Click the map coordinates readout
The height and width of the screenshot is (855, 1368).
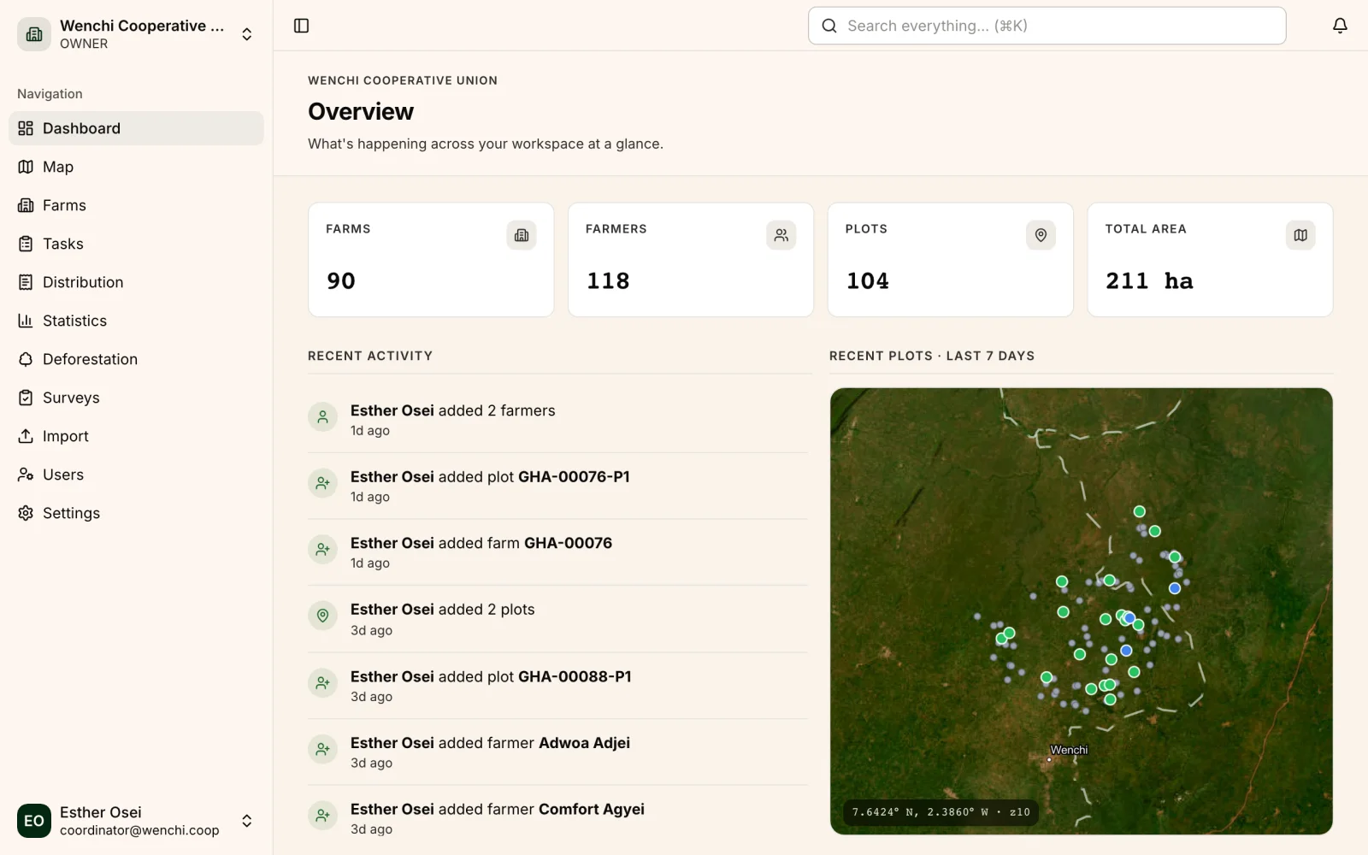coord(940,812)
